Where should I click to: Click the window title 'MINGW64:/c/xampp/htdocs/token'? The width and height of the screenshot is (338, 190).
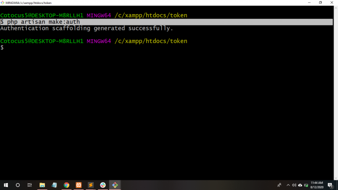coord(29,3)
